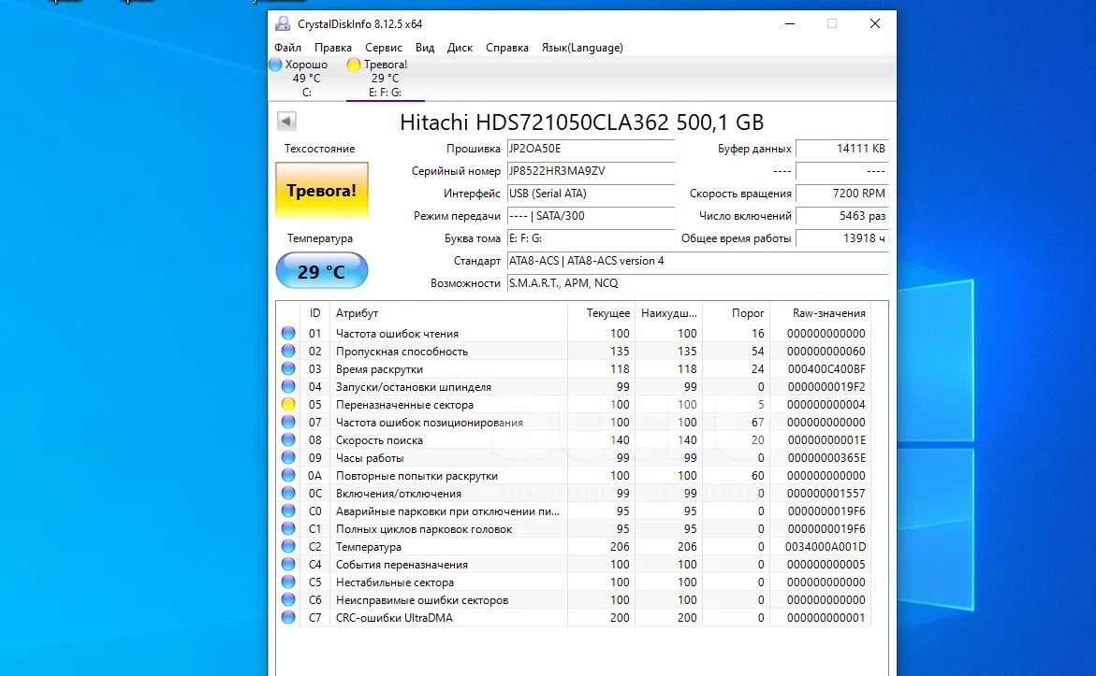1096x676 pixels.
Task: Click status orb for attribute C4 reallocation events
Action: 288,564
